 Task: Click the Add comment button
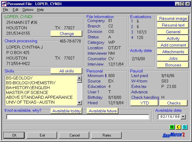(173, 45)
